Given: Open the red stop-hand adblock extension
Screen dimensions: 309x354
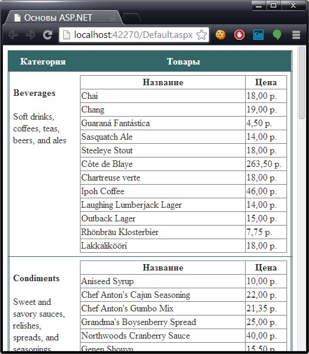Looking at the screenshot, I should [x=240, y=35].
